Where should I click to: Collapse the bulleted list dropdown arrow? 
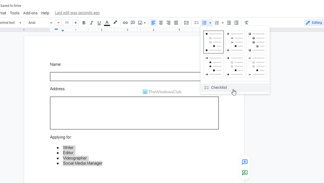tap(210, 23)
